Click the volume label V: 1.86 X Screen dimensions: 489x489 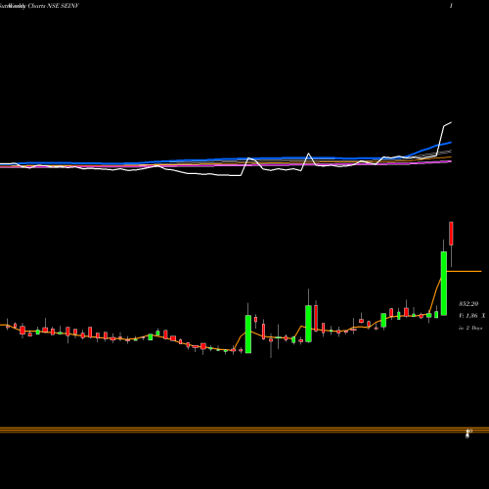(471, 316)
